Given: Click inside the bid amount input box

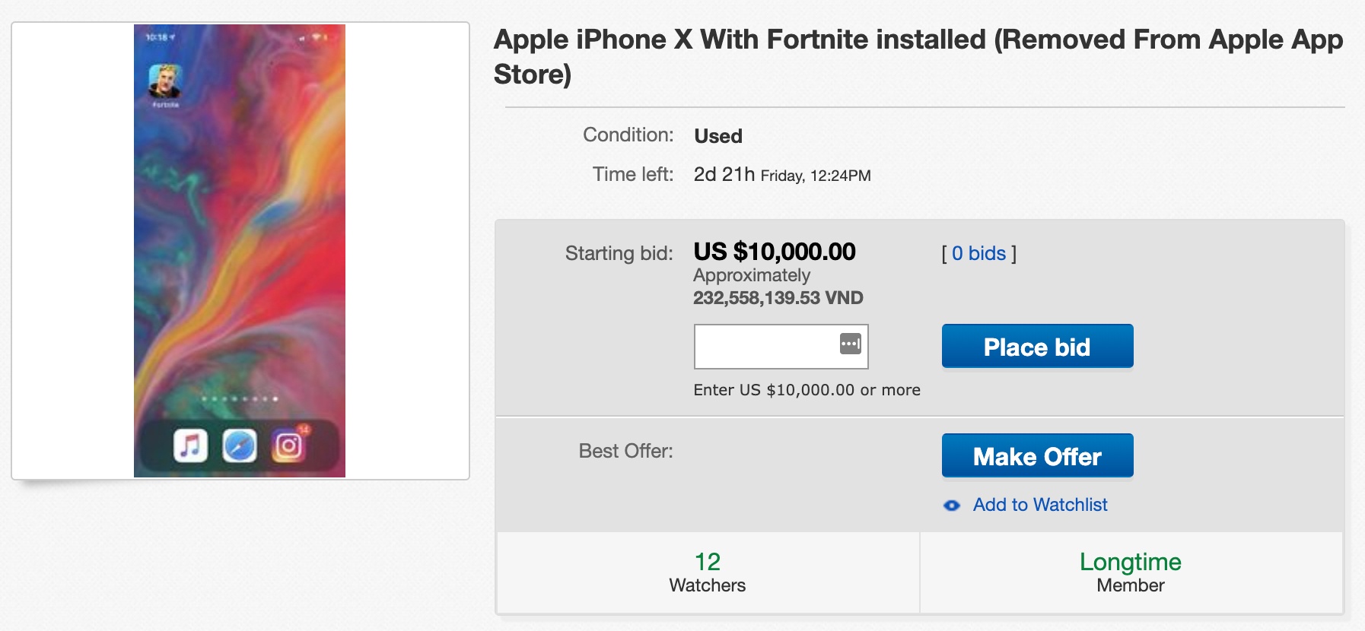Looking at the screenshot, I should click(x=768, y=347).
